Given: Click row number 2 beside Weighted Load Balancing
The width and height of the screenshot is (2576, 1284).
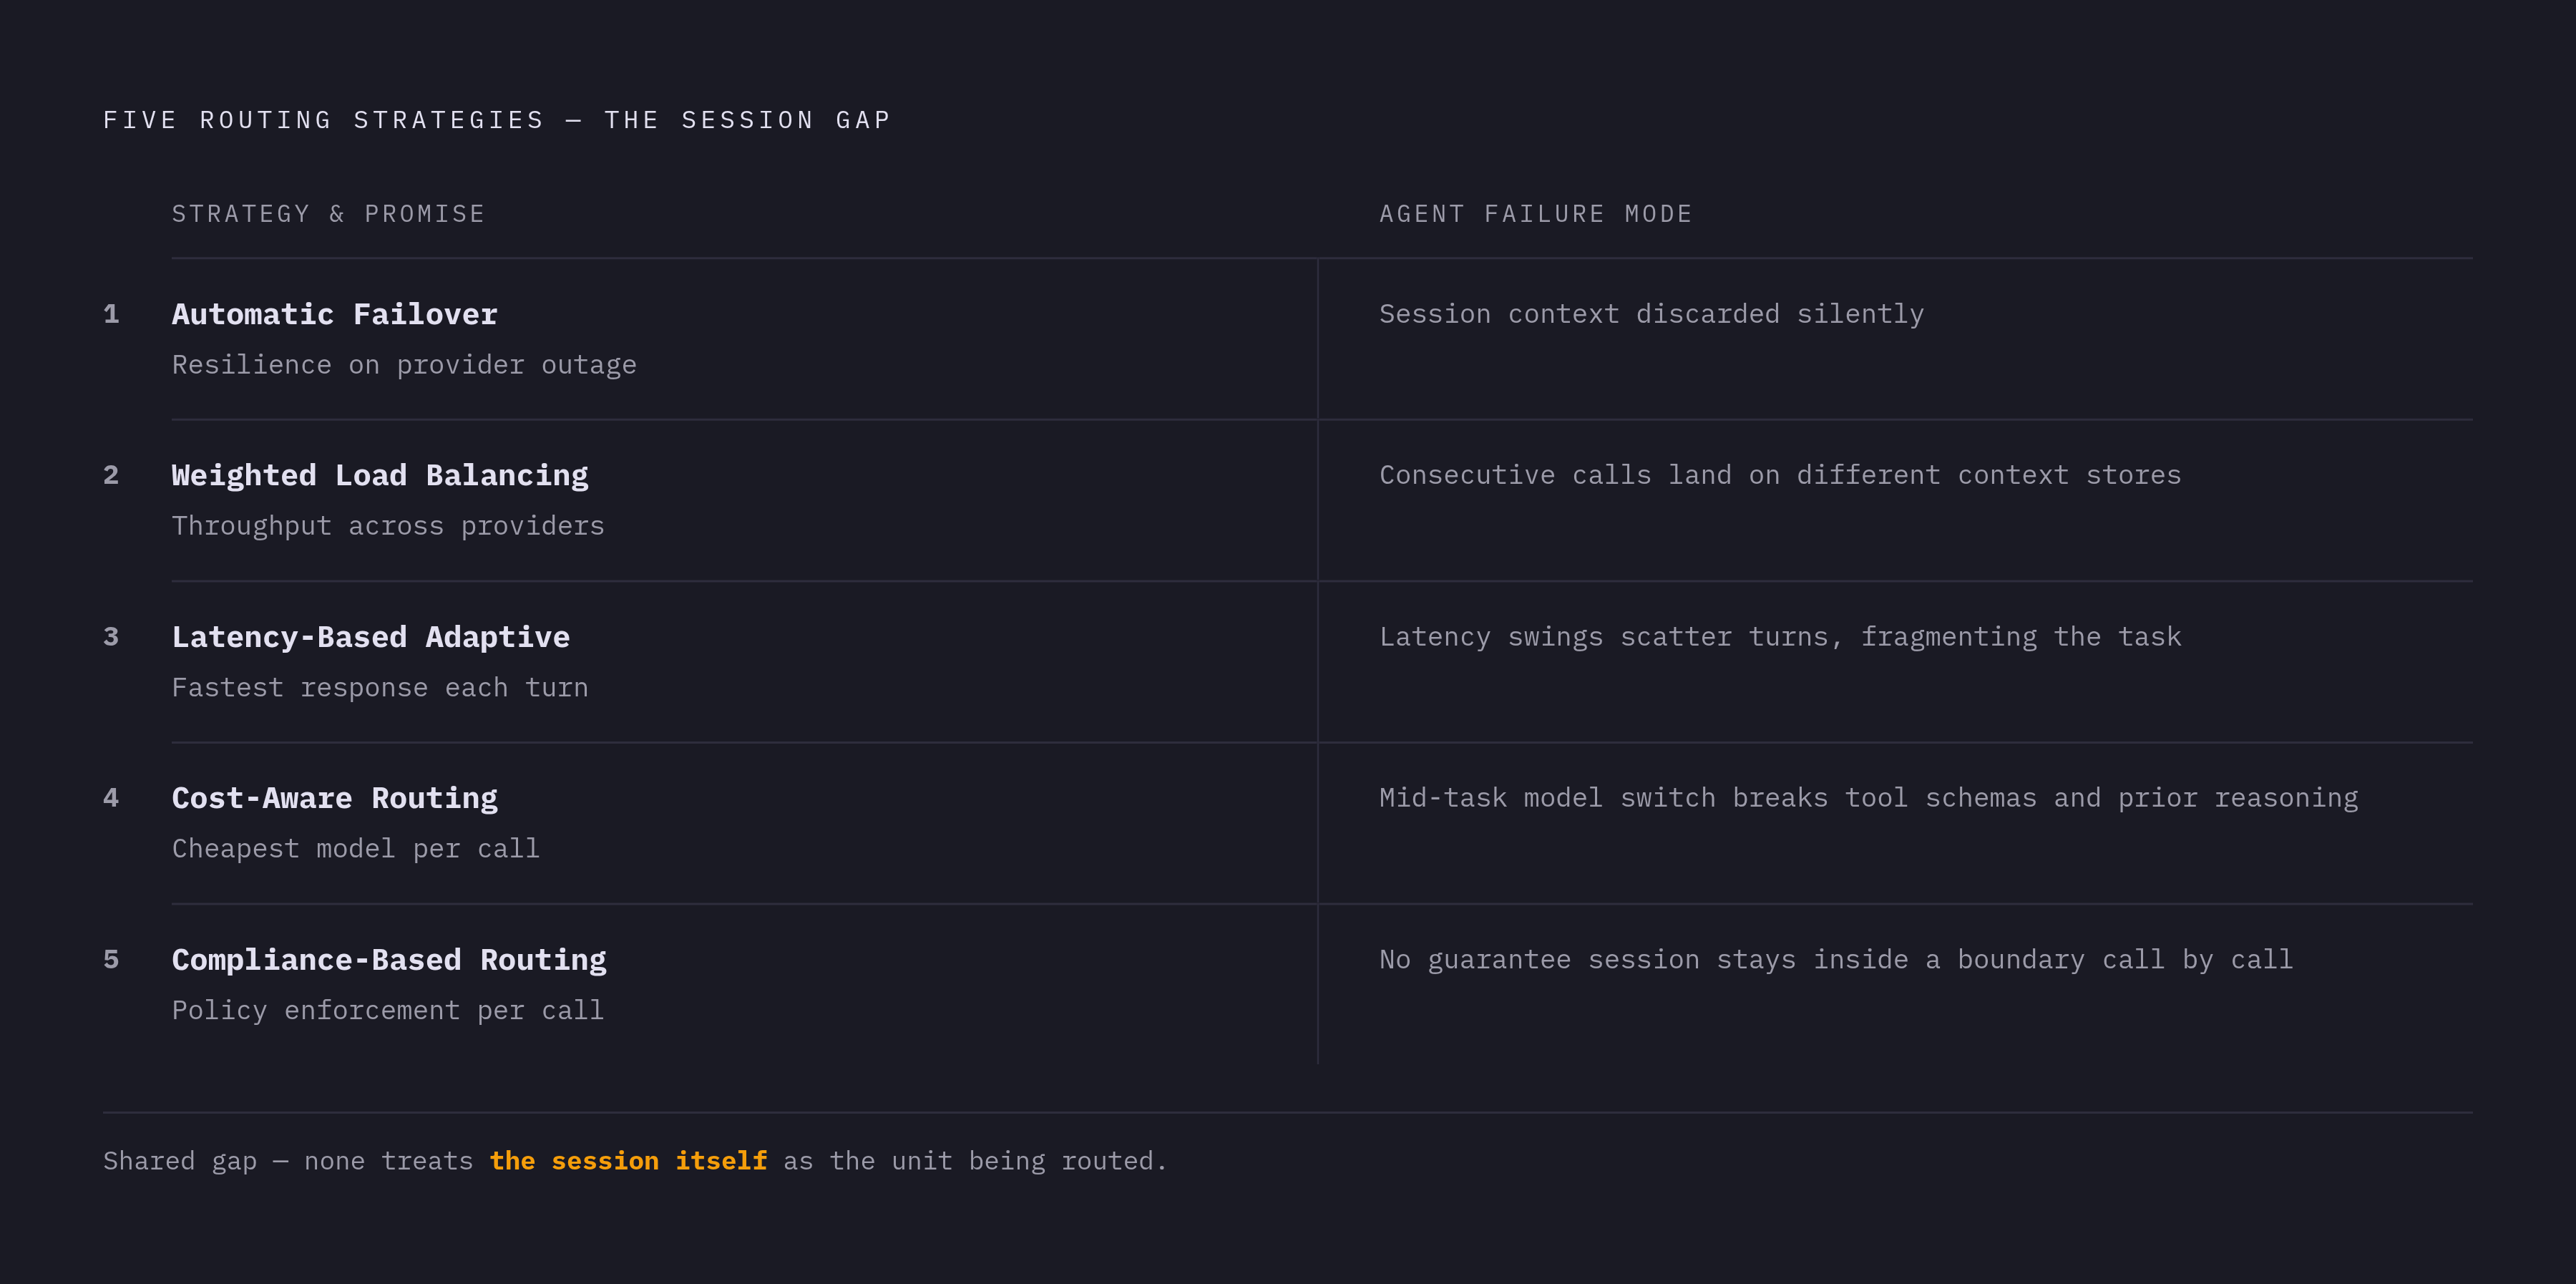Looking at the screenshot, I should point(111,475).
